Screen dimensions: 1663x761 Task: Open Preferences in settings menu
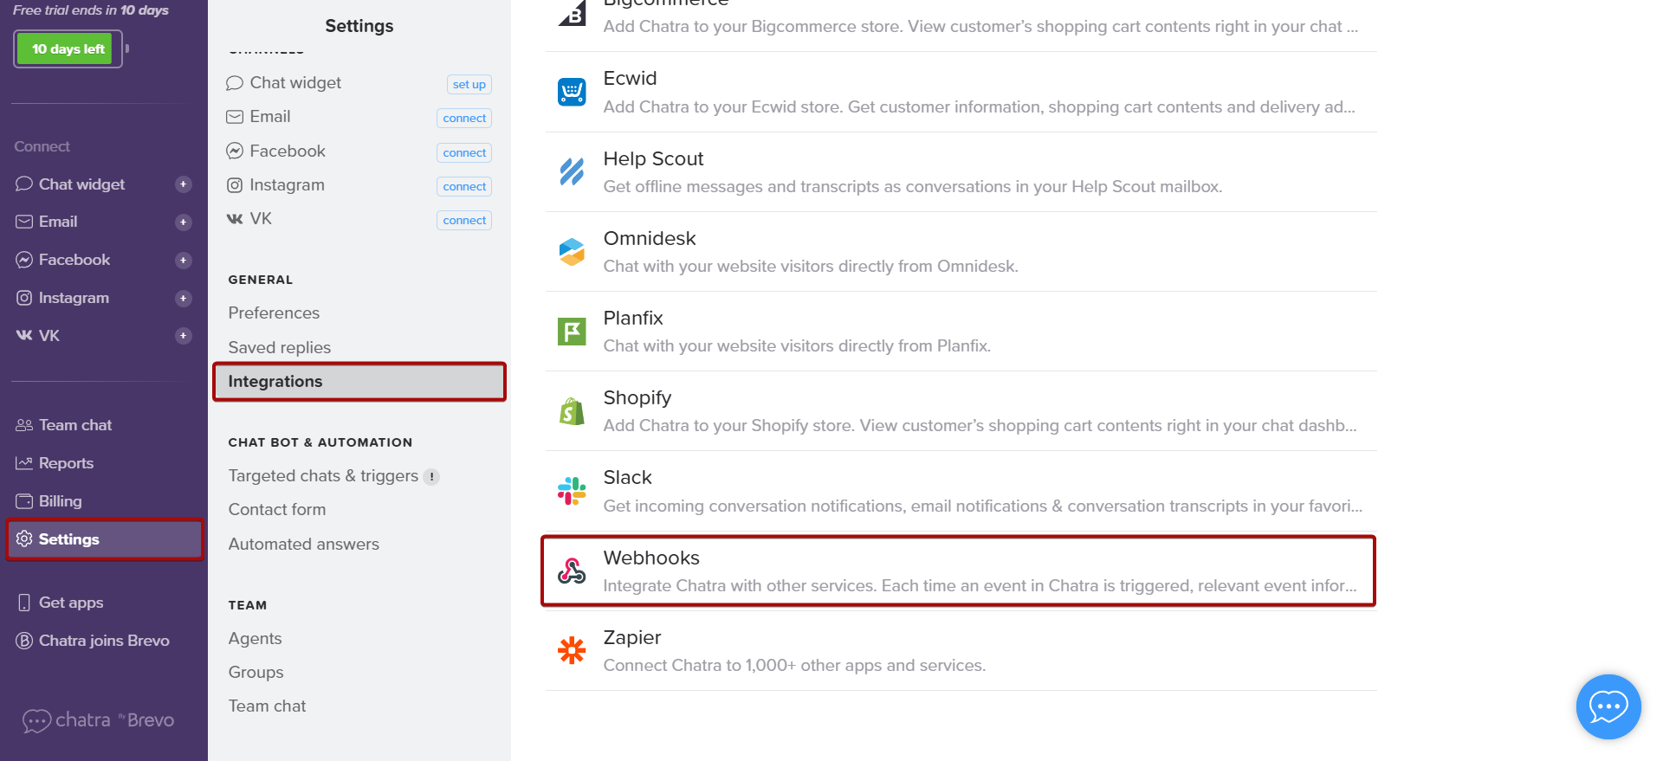pyautogui.click(x=274, y=313)
